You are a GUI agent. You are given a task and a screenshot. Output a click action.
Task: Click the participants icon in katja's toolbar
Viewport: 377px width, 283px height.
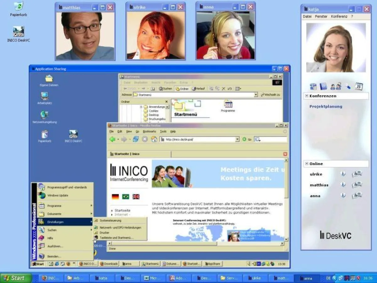point(336,86)
